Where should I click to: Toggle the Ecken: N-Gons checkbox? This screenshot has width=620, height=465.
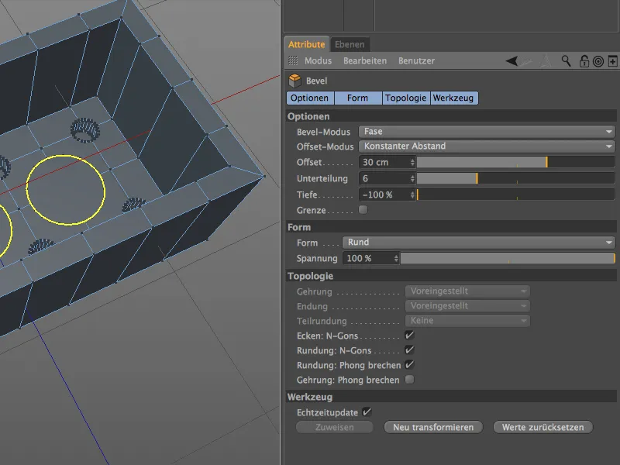coord(410,336)
